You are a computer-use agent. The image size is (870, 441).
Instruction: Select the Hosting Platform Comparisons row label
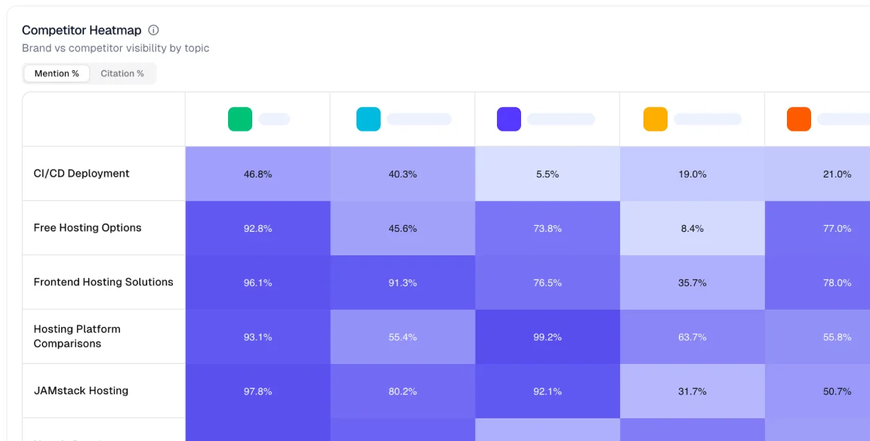pos(76,336)
